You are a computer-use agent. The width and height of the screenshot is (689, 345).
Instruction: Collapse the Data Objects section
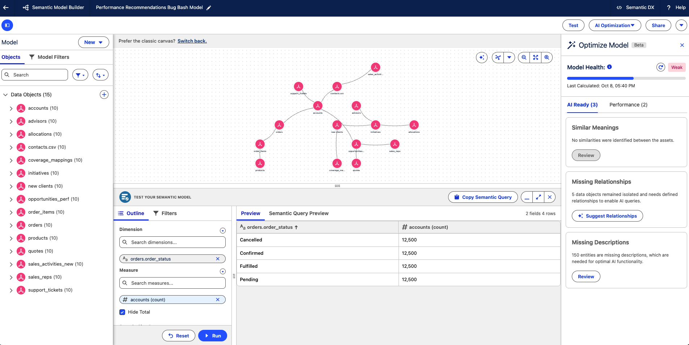pyautogui.click(x=5, y=95)
